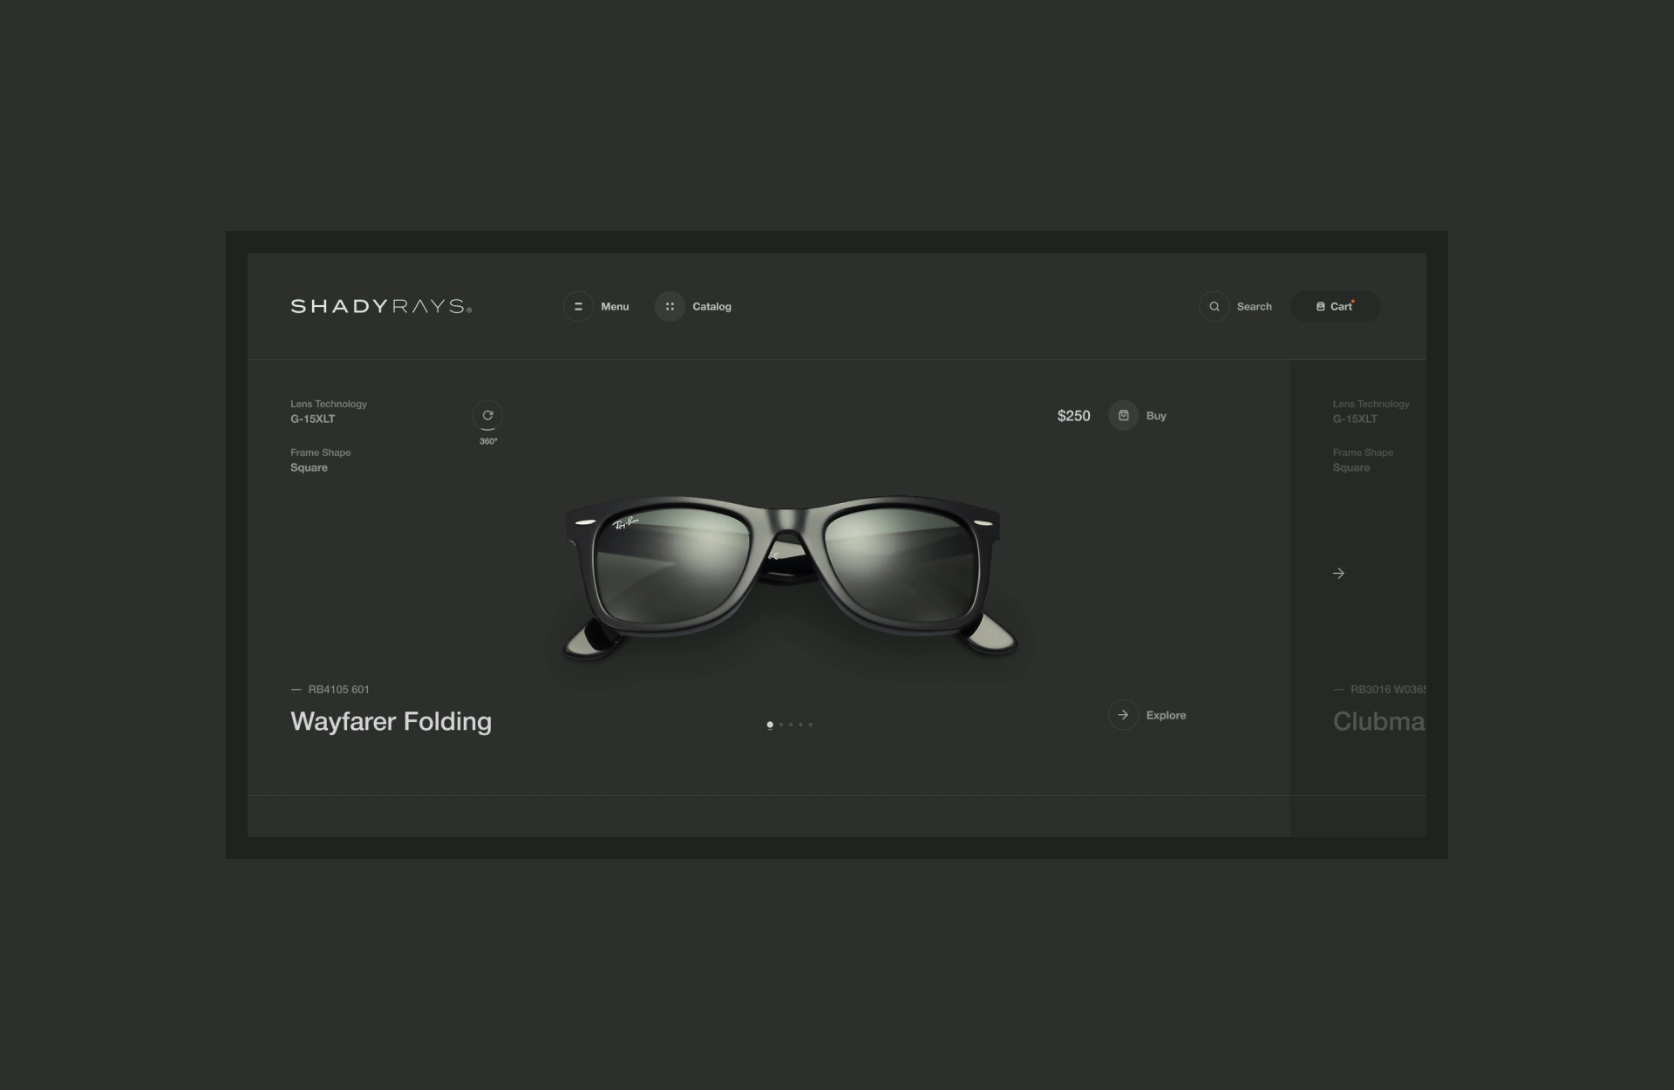Click the Catalog label
Viewport: 1674px width, 1090px height.
click(711, 306)
